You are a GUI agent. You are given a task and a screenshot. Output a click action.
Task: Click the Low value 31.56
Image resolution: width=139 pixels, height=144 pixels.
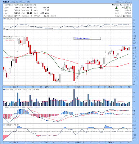17,13
